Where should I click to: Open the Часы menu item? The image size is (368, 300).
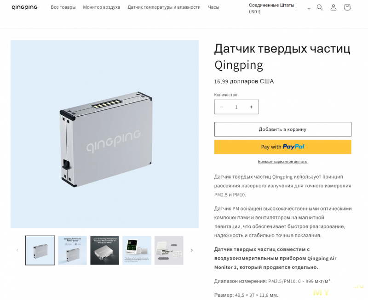(213, 7)
